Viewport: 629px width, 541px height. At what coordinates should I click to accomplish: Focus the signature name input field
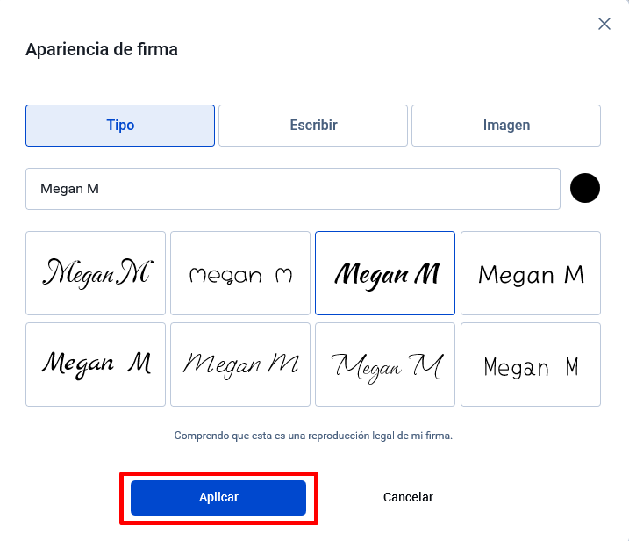pos(293,189)
